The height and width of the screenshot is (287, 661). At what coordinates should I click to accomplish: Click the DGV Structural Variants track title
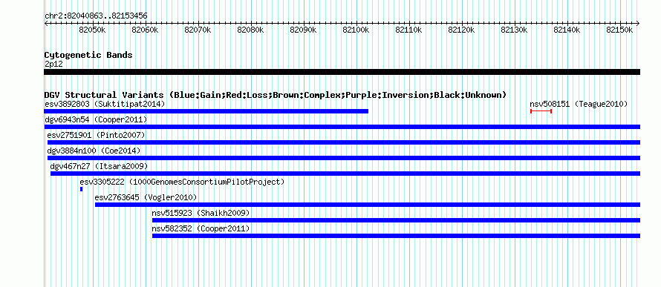276,95
